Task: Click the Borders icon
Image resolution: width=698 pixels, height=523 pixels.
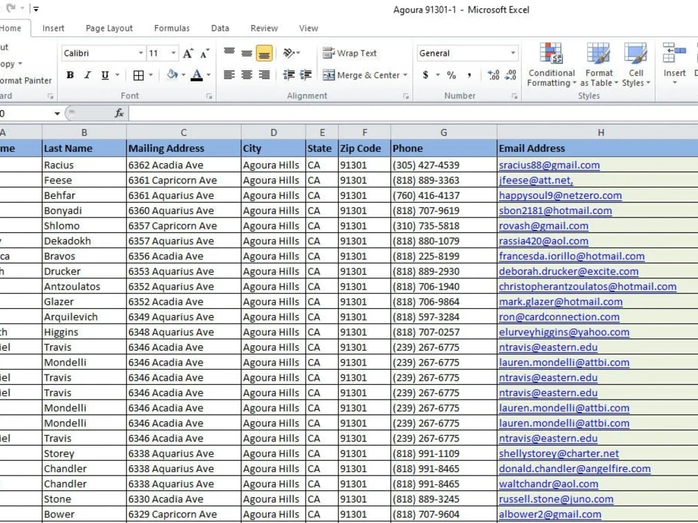Action: (x=138, y=75)
